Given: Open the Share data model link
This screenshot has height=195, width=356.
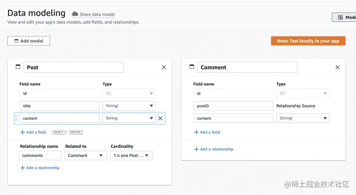Looking at the screenshot, I should point(97,15).
